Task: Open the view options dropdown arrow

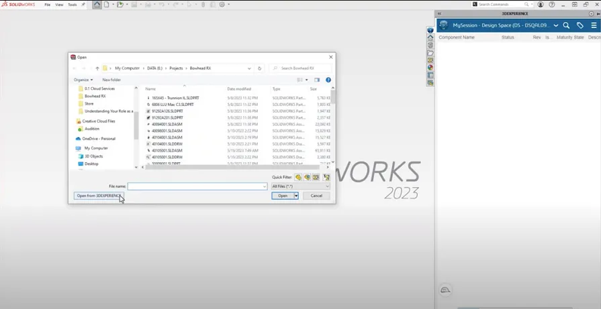Action: point(307,80)
